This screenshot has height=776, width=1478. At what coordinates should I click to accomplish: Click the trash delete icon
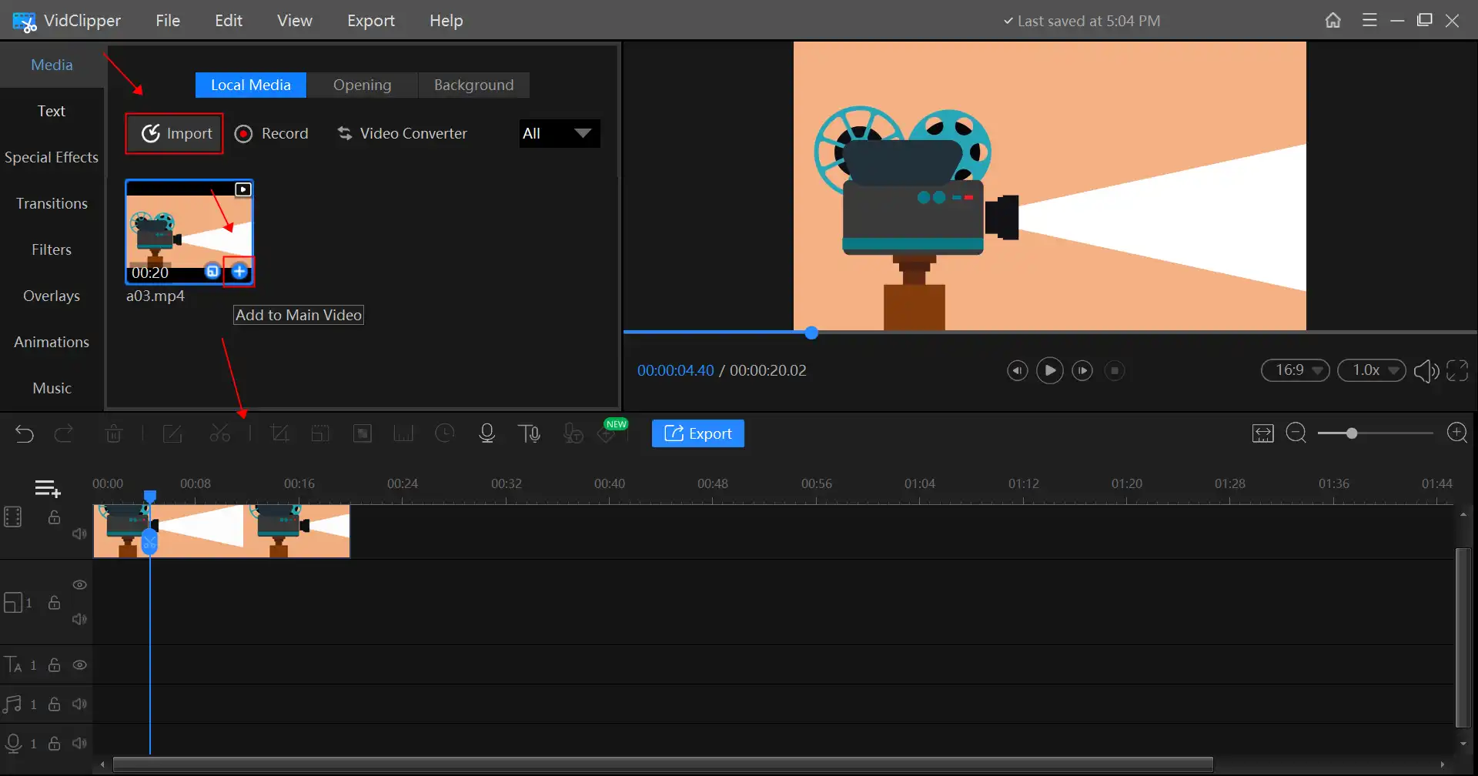[x=114, y=433]
